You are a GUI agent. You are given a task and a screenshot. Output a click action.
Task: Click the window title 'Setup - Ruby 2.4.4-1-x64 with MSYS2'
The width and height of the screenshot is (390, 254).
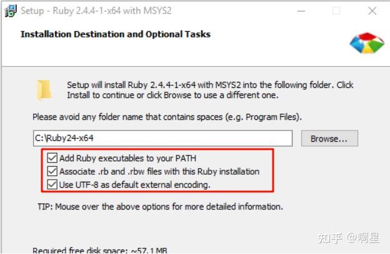pyautogui.click(x=94, y=11)
